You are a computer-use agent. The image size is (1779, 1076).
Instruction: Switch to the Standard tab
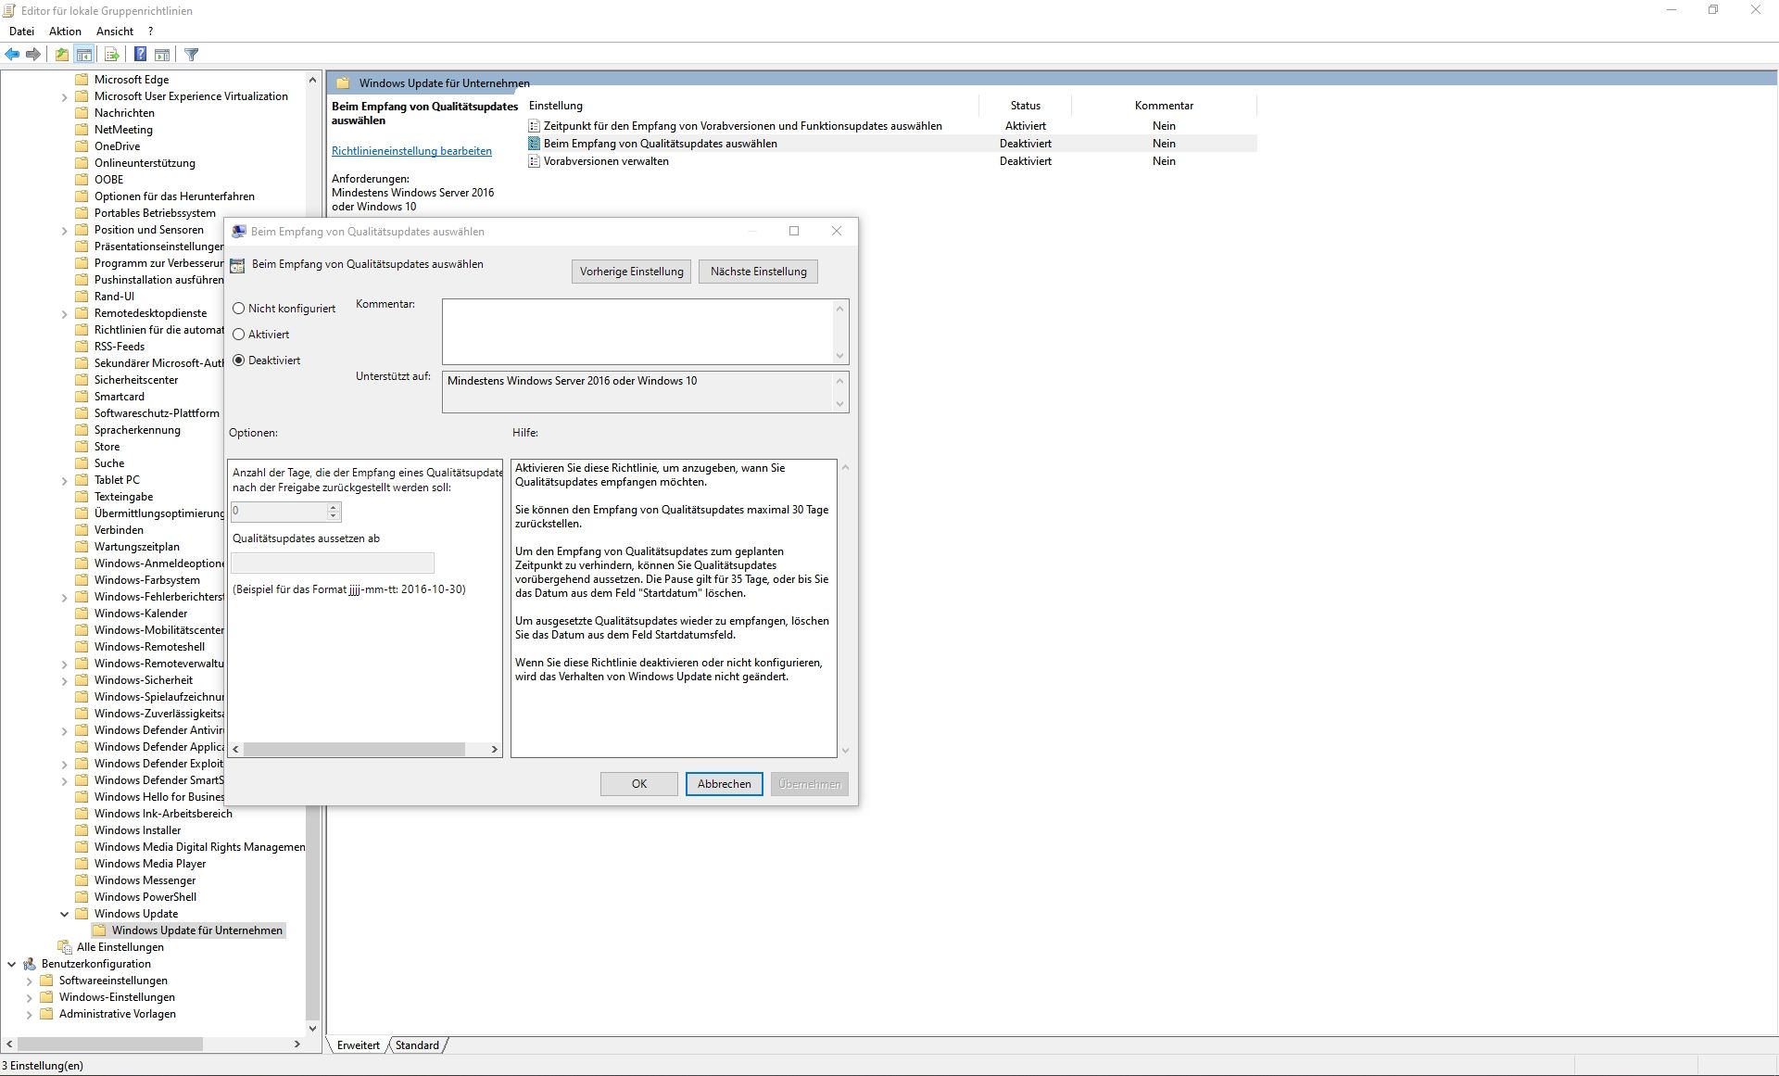coord(417,1045)
